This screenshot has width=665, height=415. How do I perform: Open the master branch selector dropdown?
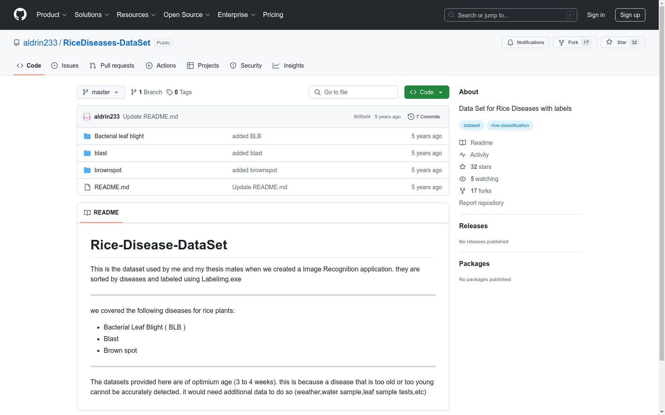[x=101, y=92]
